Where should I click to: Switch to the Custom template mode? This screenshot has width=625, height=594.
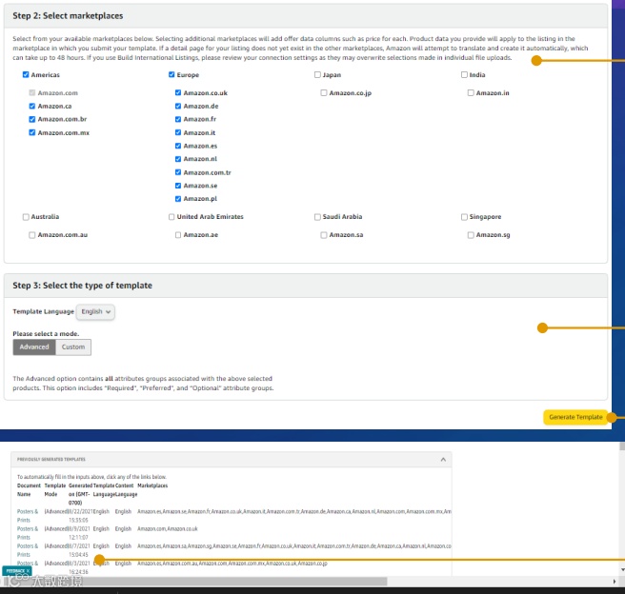(x=73, y=347)
